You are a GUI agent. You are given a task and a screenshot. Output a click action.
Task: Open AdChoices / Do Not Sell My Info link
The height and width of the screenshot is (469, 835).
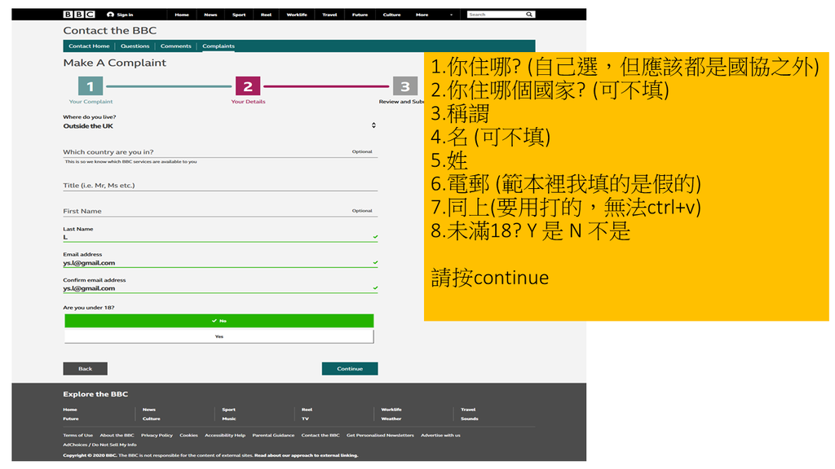(99, 445)
